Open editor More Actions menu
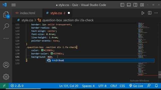Screen dimensions: 161x90 point(156,13)
